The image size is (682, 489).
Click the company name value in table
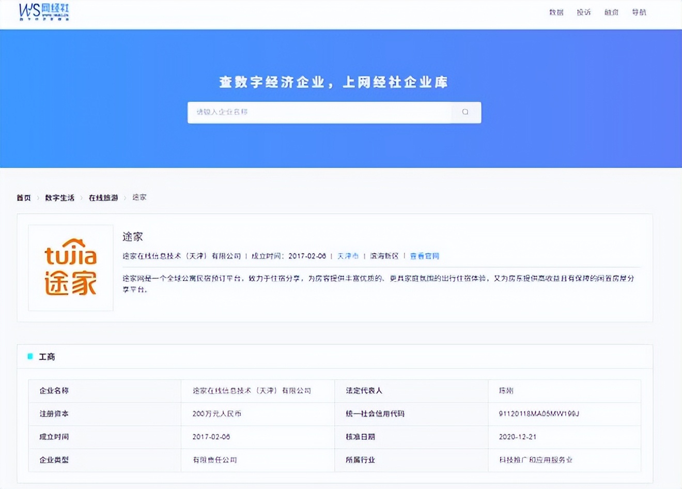252,391
